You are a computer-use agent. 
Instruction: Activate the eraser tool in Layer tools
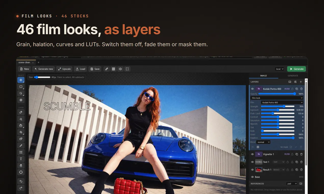[x=21, y=119]
